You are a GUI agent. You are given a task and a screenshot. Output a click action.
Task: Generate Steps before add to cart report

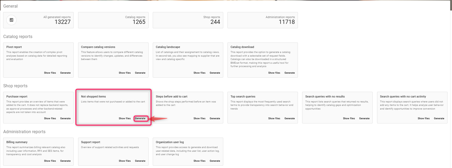215,118
